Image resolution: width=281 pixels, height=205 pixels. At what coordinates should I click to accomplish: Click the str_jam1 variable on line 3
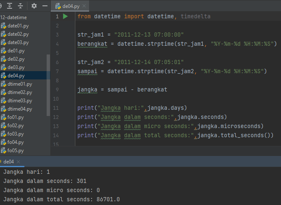[x=91, y=35]
